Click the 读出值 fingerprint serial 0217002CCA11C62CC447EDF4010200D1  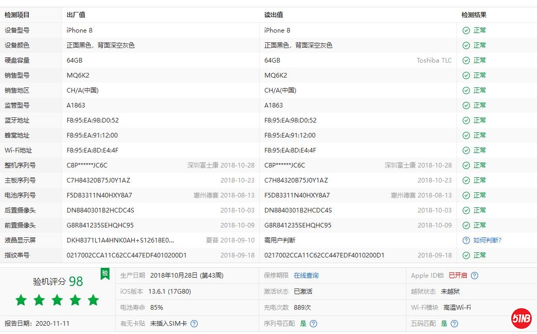pyautogui.click(x=324, y=255)
